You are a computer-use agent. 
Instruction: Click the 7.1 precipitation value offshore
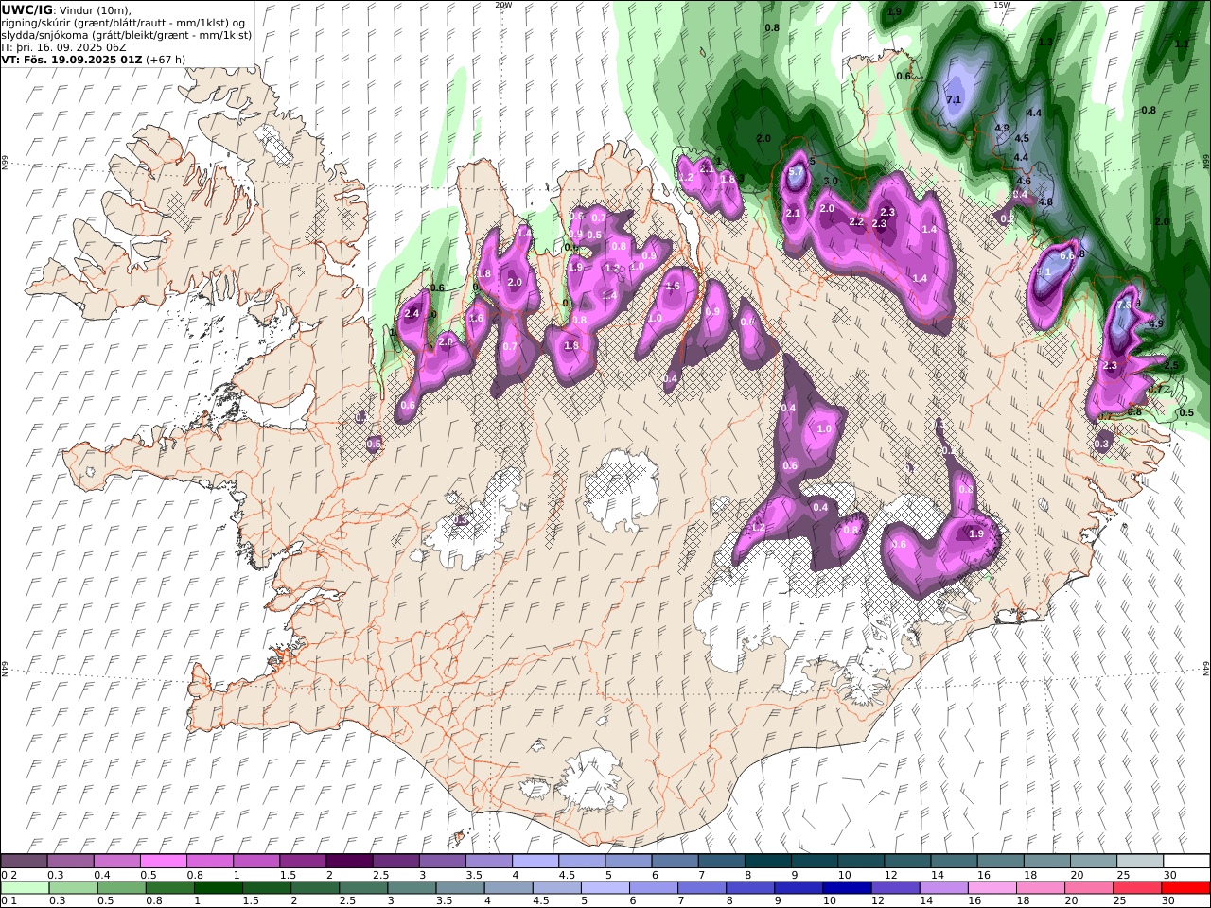pos(954,99)
